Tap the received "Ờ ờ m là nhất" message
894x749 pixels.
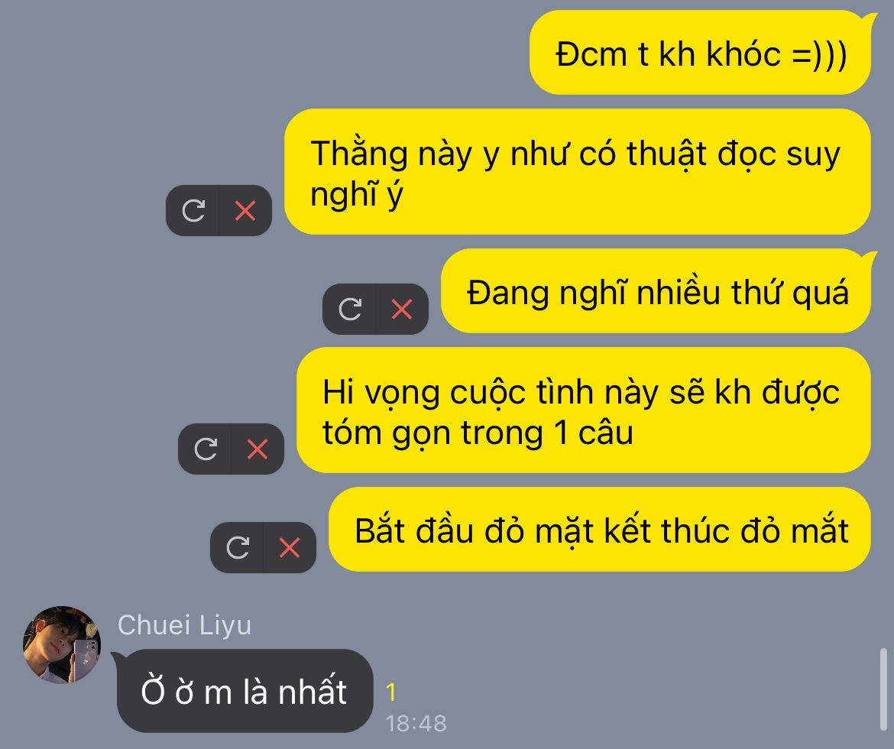244,691
